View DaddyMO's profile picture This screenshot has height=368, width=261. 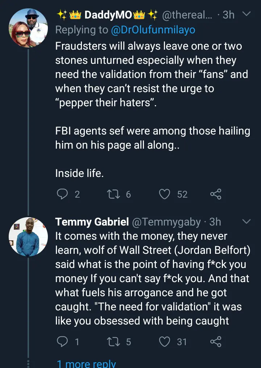(x=28, y=28)
